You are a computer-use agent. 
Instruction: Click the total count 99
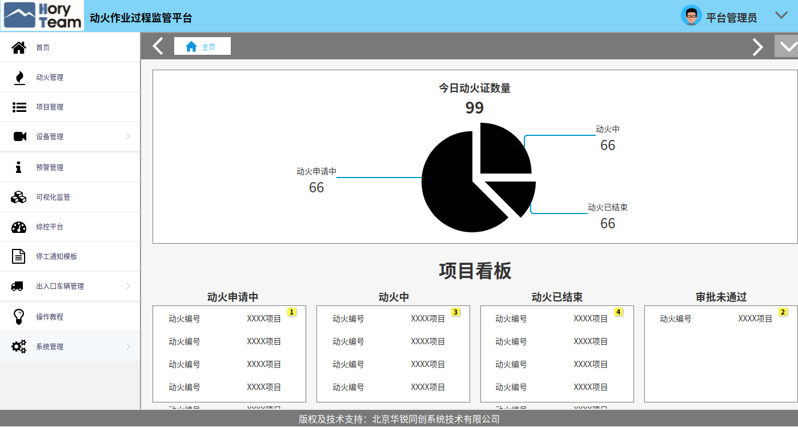click(x=475, y=108)
